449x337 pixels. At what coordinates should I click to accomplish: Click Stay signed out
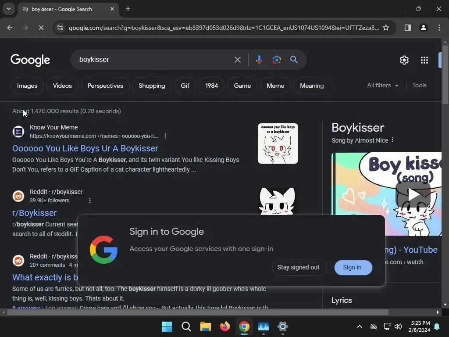click(x=298, y=267)
